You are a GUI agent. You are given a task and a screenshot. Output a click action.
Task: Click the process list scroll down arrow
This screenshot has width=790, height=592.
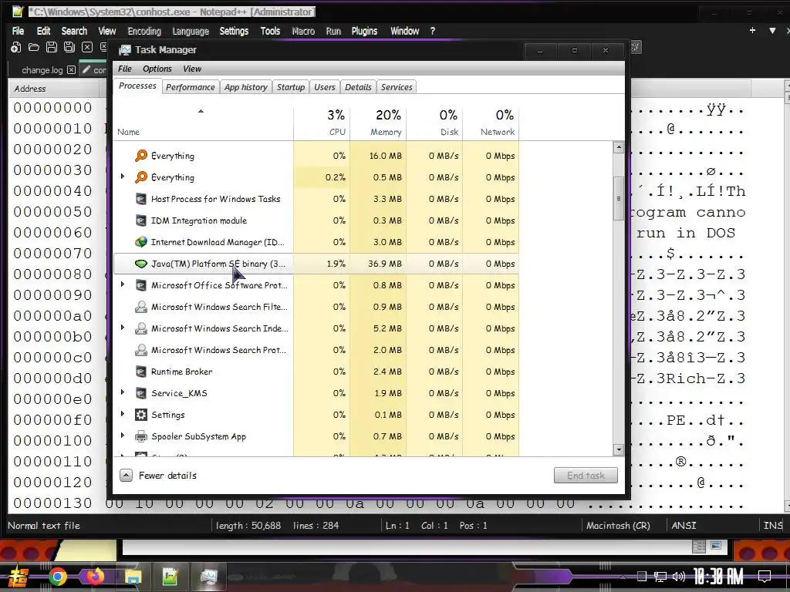pyautogui.click(x=619, y=449)
